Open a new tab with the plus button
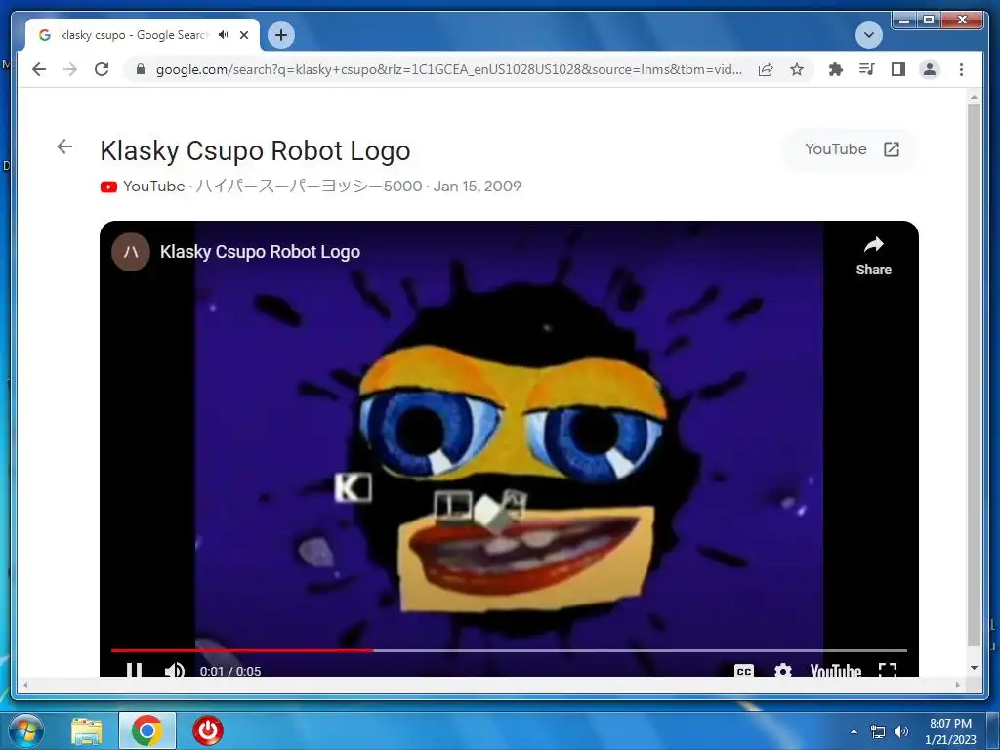The width and height of the screenshot is (1000, 750). [x=281, y=35]
